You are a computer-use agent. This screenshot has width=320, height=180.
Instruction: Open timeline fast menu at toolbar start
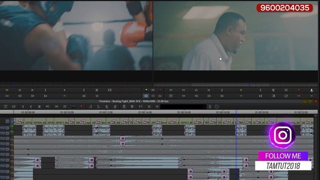coord(5,106)
